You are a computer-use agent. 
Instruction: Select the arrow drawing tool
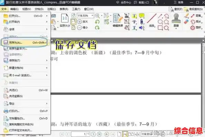tap(160, 16)
